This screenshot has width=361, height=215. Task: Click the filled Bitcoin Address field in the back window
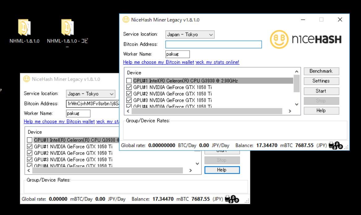coord(92,104)
